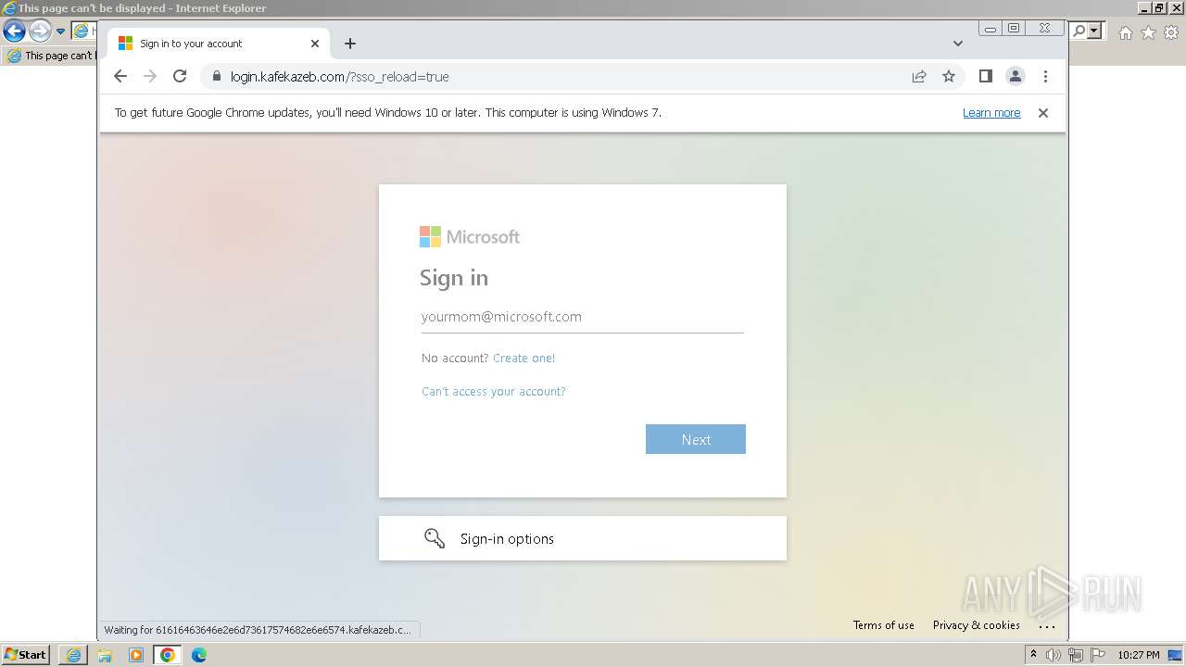Expand Internet Explorer search dropdown arrow

point(1094,31)
